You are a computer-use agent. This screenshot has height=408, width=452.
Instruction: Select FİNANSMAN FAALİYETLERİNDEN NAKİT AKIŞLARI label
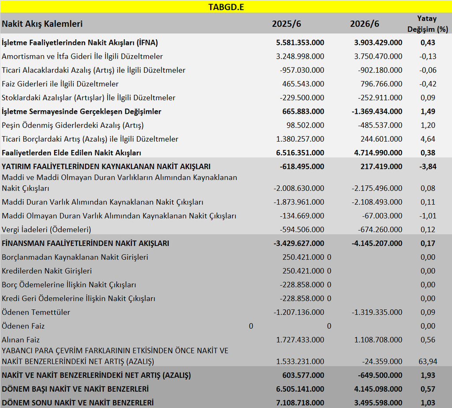click(x=85, y=244)
